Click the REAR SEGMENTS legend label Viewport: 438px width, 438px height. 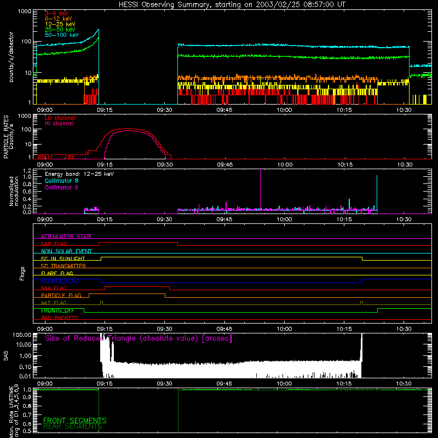(73, 427)
